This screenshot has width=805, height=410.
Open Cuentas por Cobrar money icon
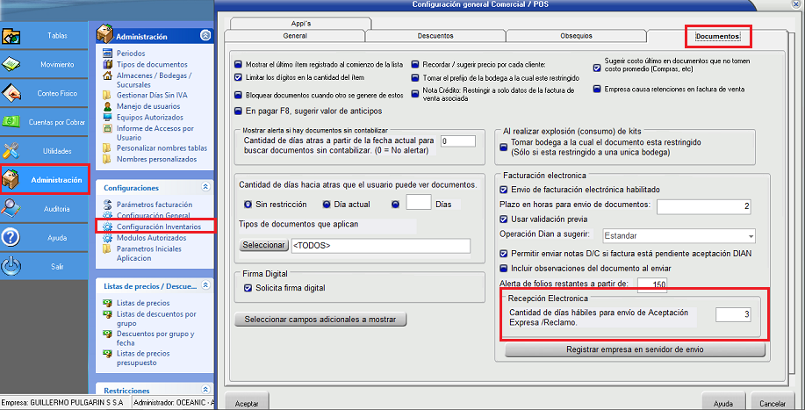click(x=12, y=122)
